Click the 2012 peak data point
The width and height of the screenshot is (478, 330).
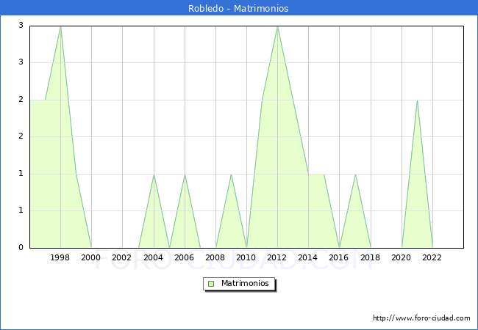click(277, 26)
